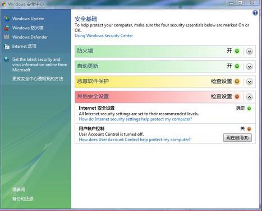The width and height of the screenshot is (262, 211).
Task: Collapse the 其他安全设置 section chevron
Action: pyautogui.click(x=250, y=97)
